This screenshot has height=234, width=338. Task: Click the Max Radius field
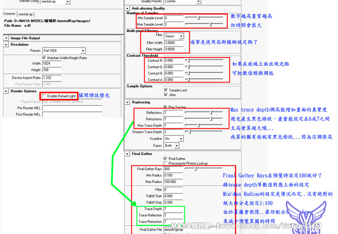click(173, 182)
